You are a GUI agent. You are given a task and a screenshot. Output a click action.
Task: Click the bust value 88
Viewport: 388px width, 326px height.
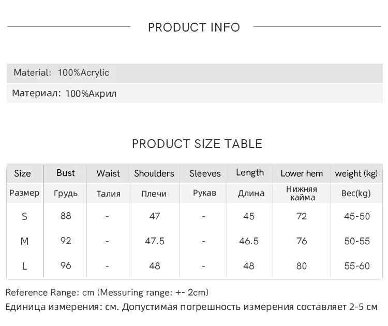[66, 216]
